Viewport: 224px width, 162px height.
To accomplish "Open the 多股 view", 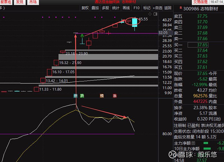I will point(106,8).
